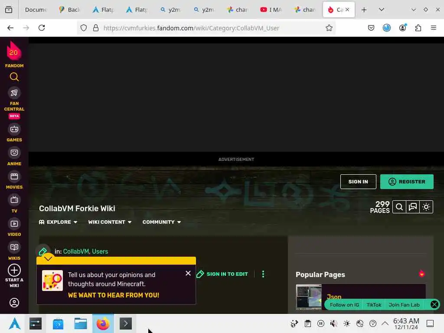Open the Video sidebar icon
444x333 pixels.
(x=14, y=224)
